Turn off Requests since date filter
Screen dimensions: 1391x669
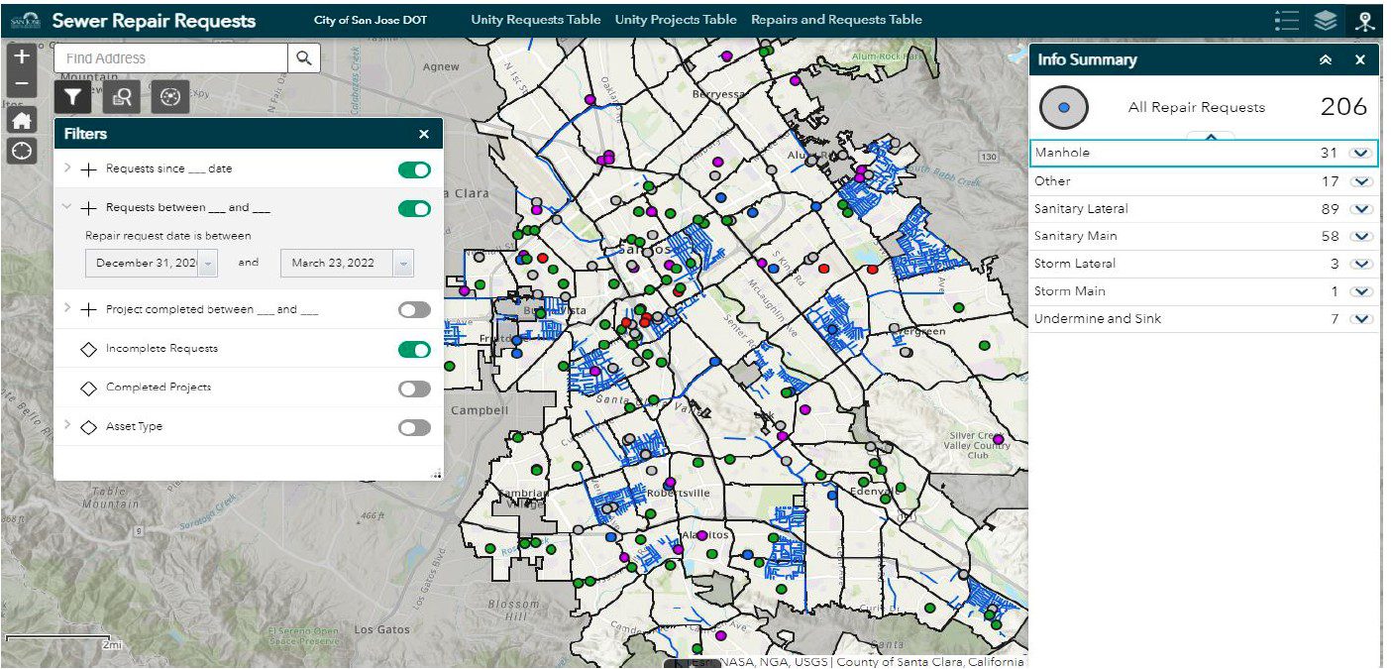pyautogui.click(x=414, y=169)
